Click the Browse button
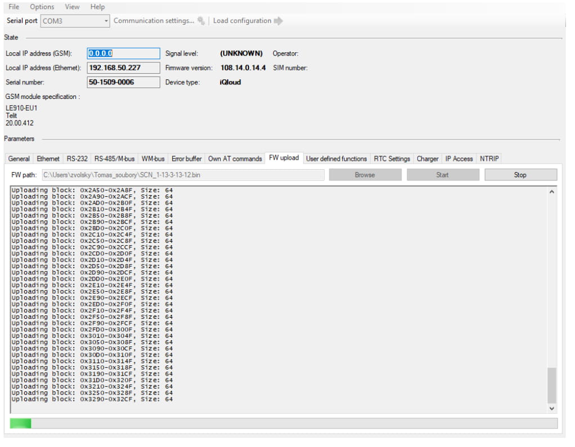This screenshot has height=447, width=575. click(365, 175)
